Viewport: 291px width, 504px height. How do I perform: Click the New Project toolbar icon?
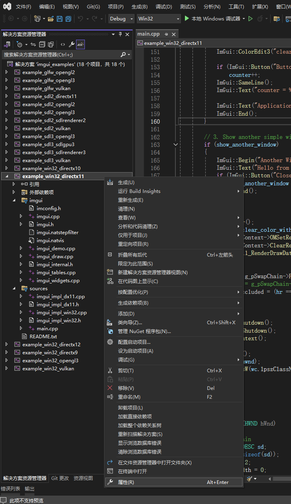pyautogui.click(x=37, y=19)
